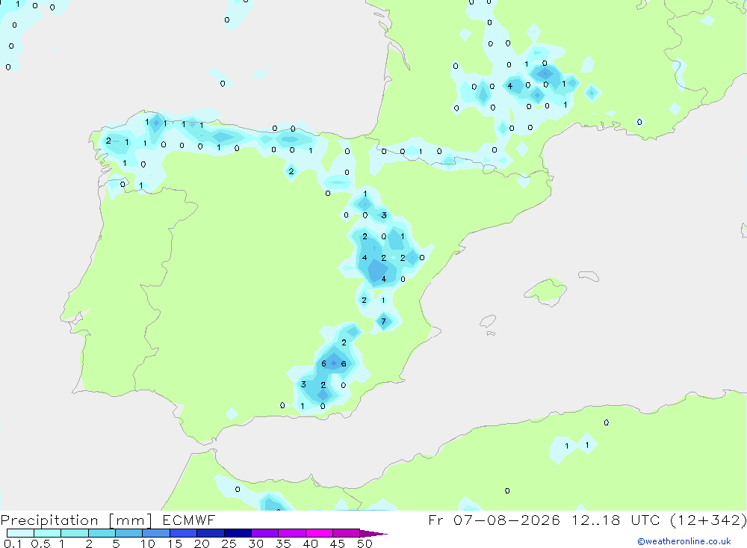Open the weatheronline.co.uk copyright link
The width and height of the screenshot is (747, 548).
[x=684, y=541]
